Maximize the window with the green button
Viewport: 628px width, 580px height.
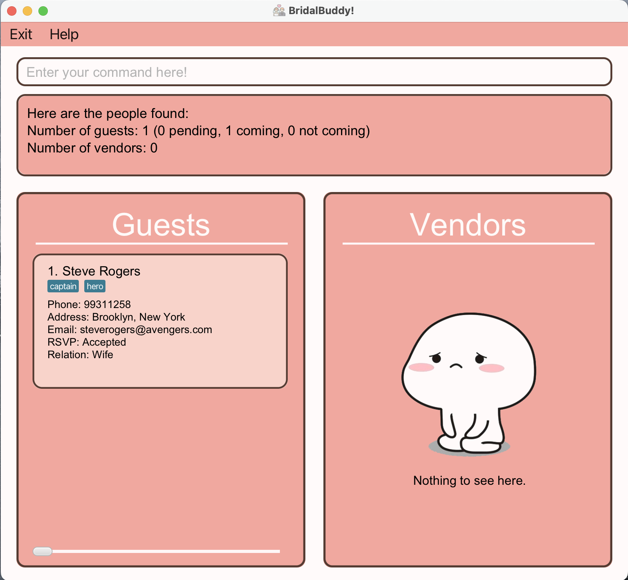point(43,11)
